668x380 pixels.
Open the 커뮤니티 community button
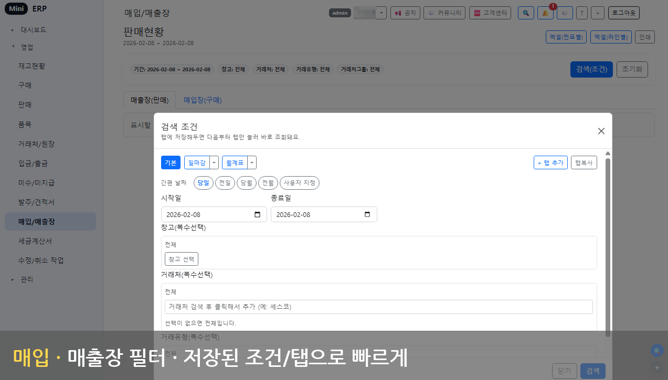coord(444,13)
